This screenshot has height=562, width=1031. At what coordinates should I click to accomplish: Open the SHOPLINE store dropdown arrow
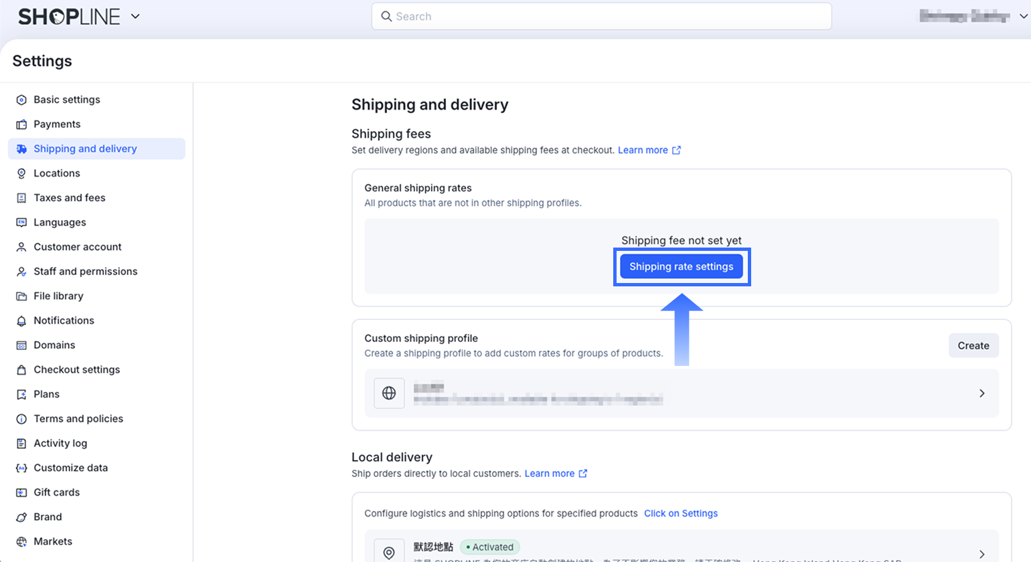[135, 16]
